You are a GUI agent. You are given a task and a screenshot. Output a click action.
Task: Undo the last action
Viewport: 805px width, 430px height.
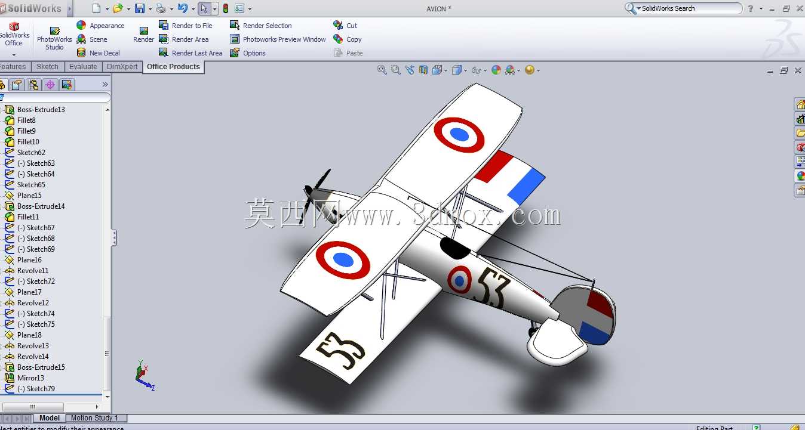pos(182,8)
